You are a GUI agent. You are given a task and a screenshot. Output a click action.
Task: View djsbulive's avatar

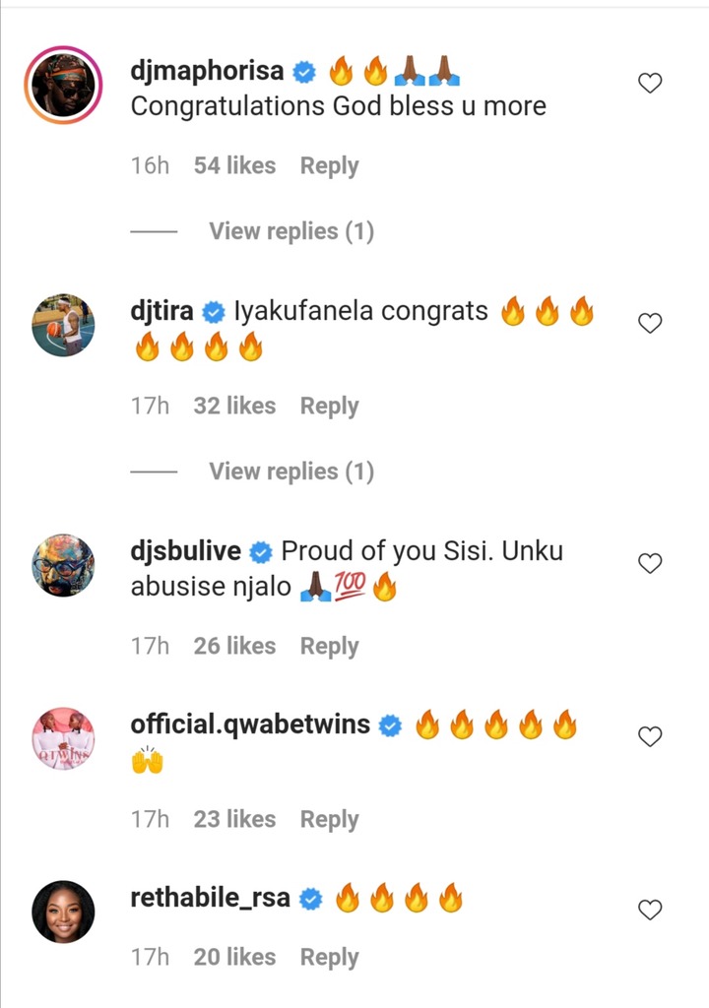pyautogui.click(x=63, y=565)
